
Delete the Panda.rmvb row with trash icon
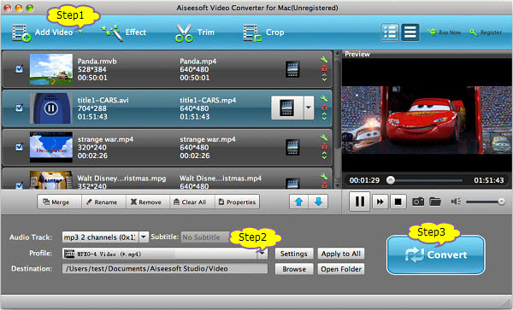[x=324, y=68]
